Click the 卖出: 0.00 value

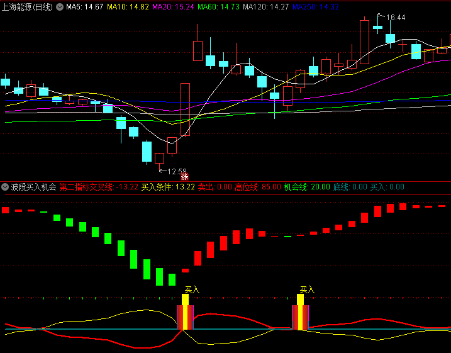[x=215, y=187]
